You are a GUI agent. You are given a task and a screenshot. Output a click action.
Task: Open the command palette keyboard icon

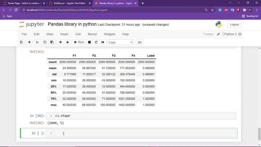139,42
